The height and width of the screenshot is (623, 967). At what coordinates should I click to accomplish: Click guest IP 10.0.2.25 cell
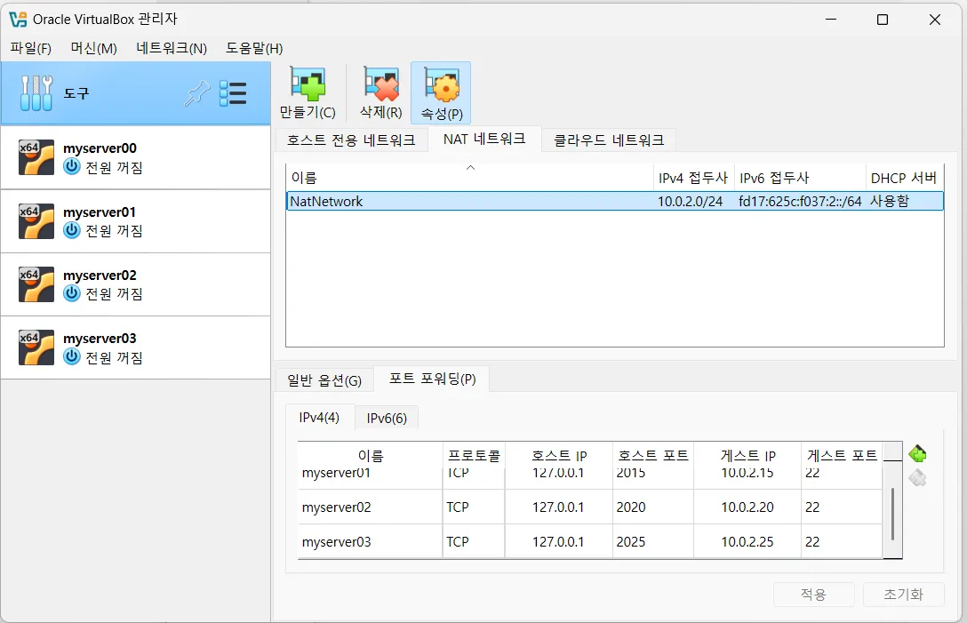coord(747,541)
